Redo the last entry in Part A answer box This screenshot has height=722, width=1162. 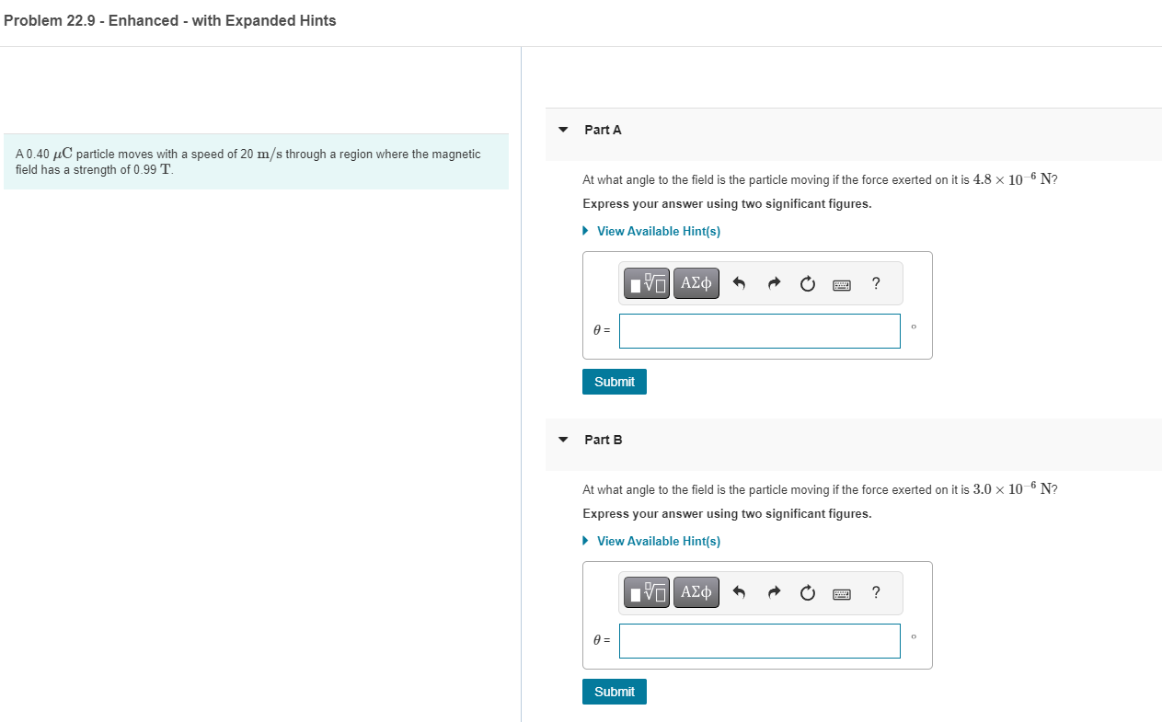coord(773,283)
